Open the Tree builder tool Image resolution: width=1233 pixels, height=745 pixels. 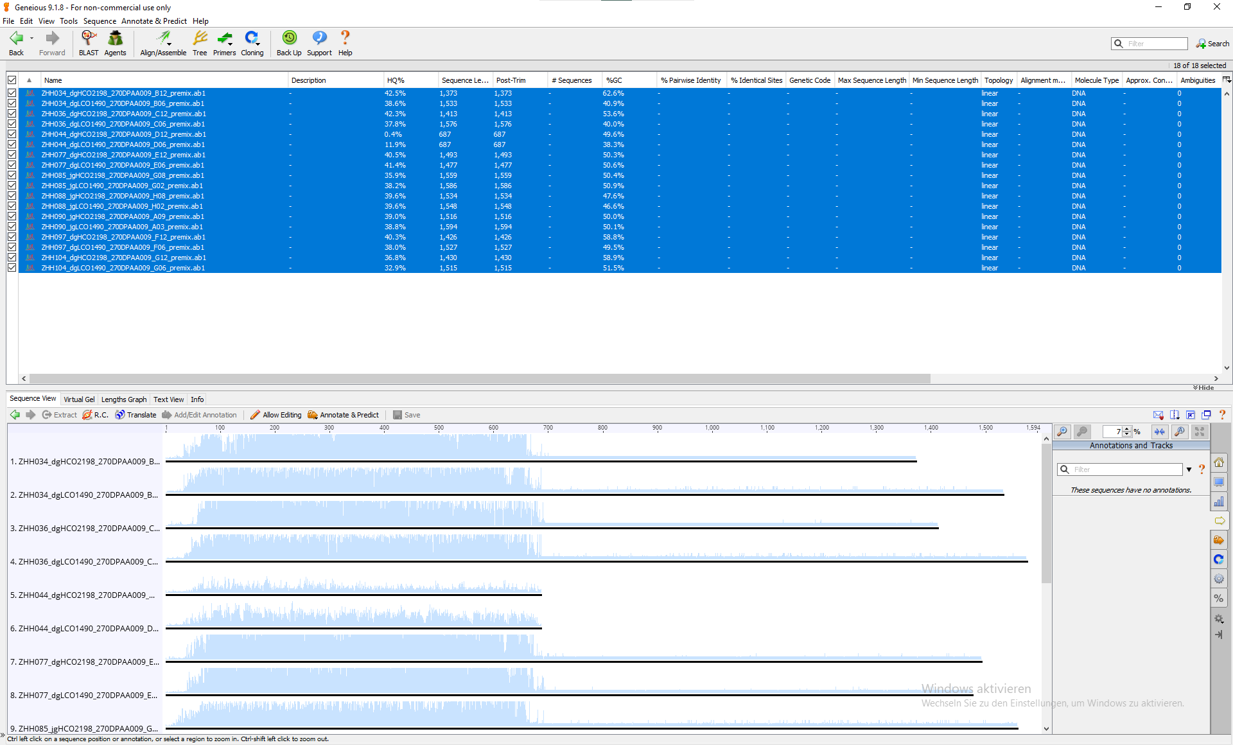click(200, 43)
